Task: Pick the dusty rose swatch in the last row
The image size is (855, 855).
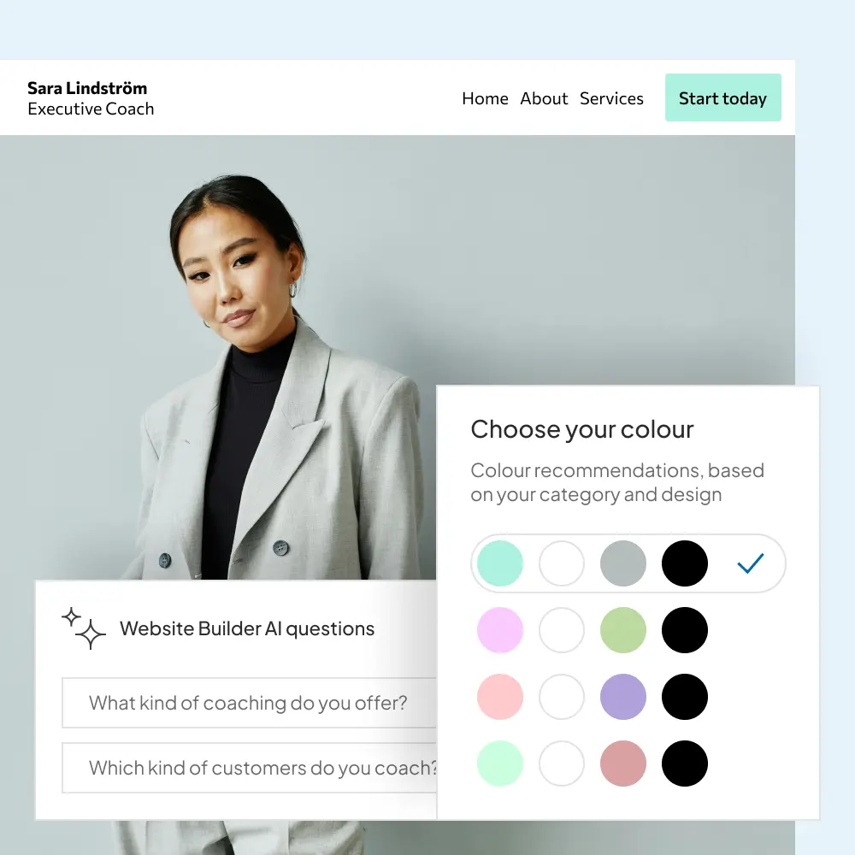Action: click(x=623, y=764)
